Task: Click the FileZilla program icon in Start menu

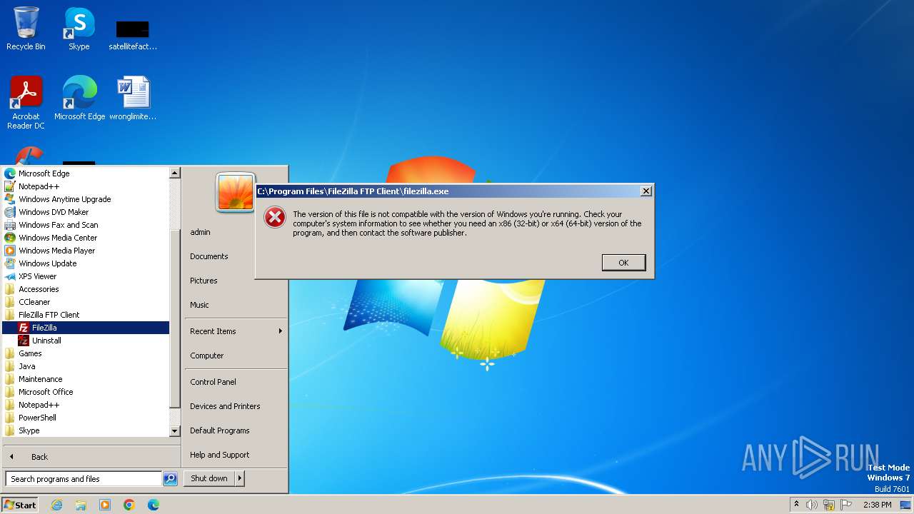Action: 24,328
